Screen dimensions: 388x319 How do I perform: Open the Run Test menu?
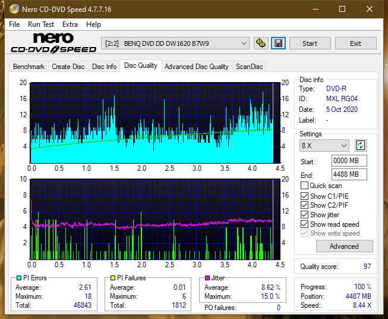pyautogui.click(x=41, y=24)
